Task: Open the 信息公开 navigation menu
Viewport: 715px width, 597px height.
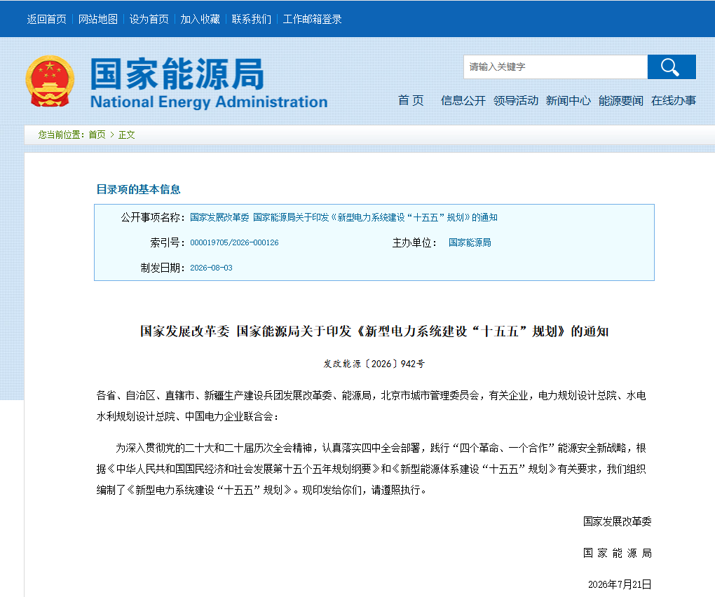Action: click(x=463, y=100)
